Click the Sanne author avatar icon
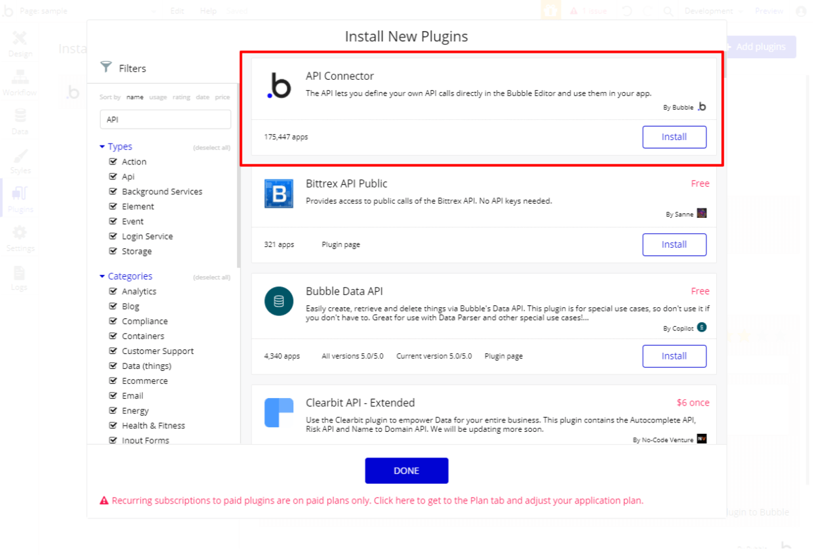 [702, 213]
